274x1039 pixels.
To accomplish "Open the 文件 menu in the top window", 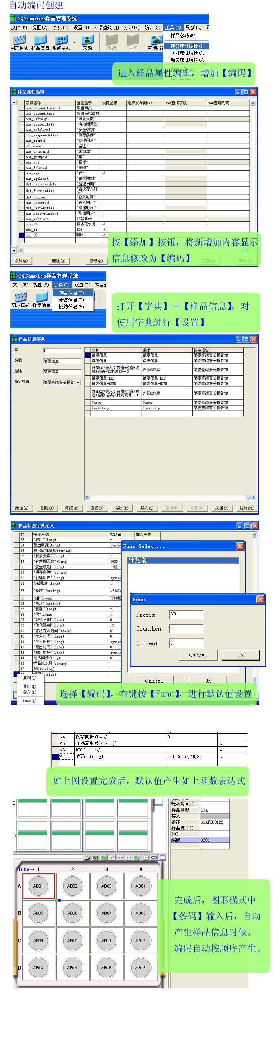I will pyautogui.click(x=19, y=28).
